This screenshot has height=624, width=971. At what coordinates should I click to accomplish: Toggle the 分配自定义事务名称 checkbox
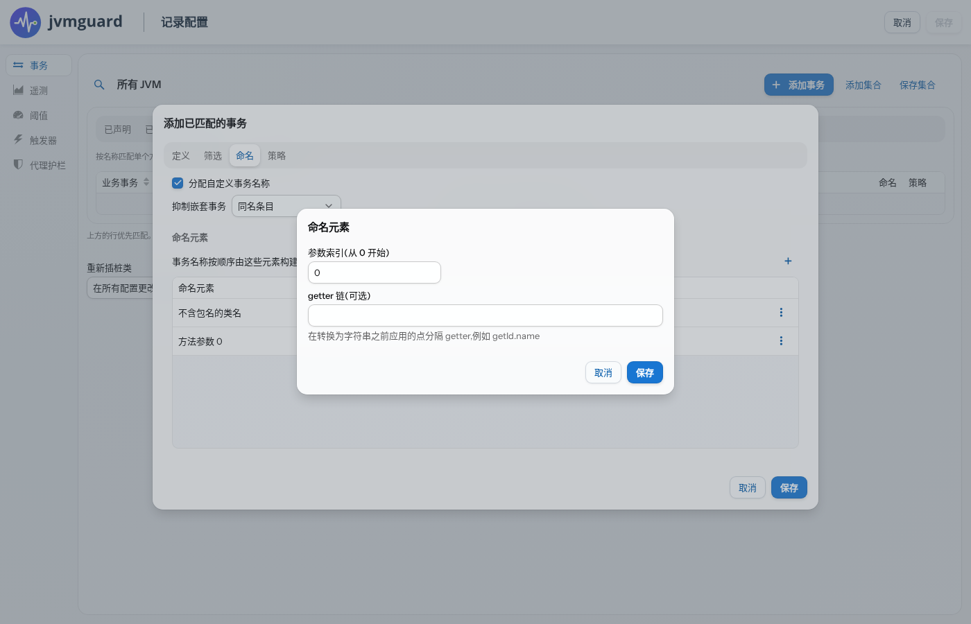178,183
